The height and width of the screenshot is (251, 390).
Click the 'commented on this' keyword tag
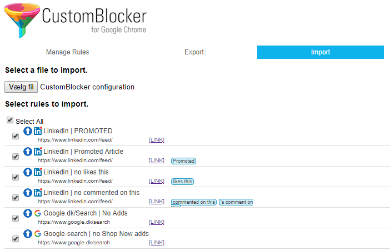[194, 202]
